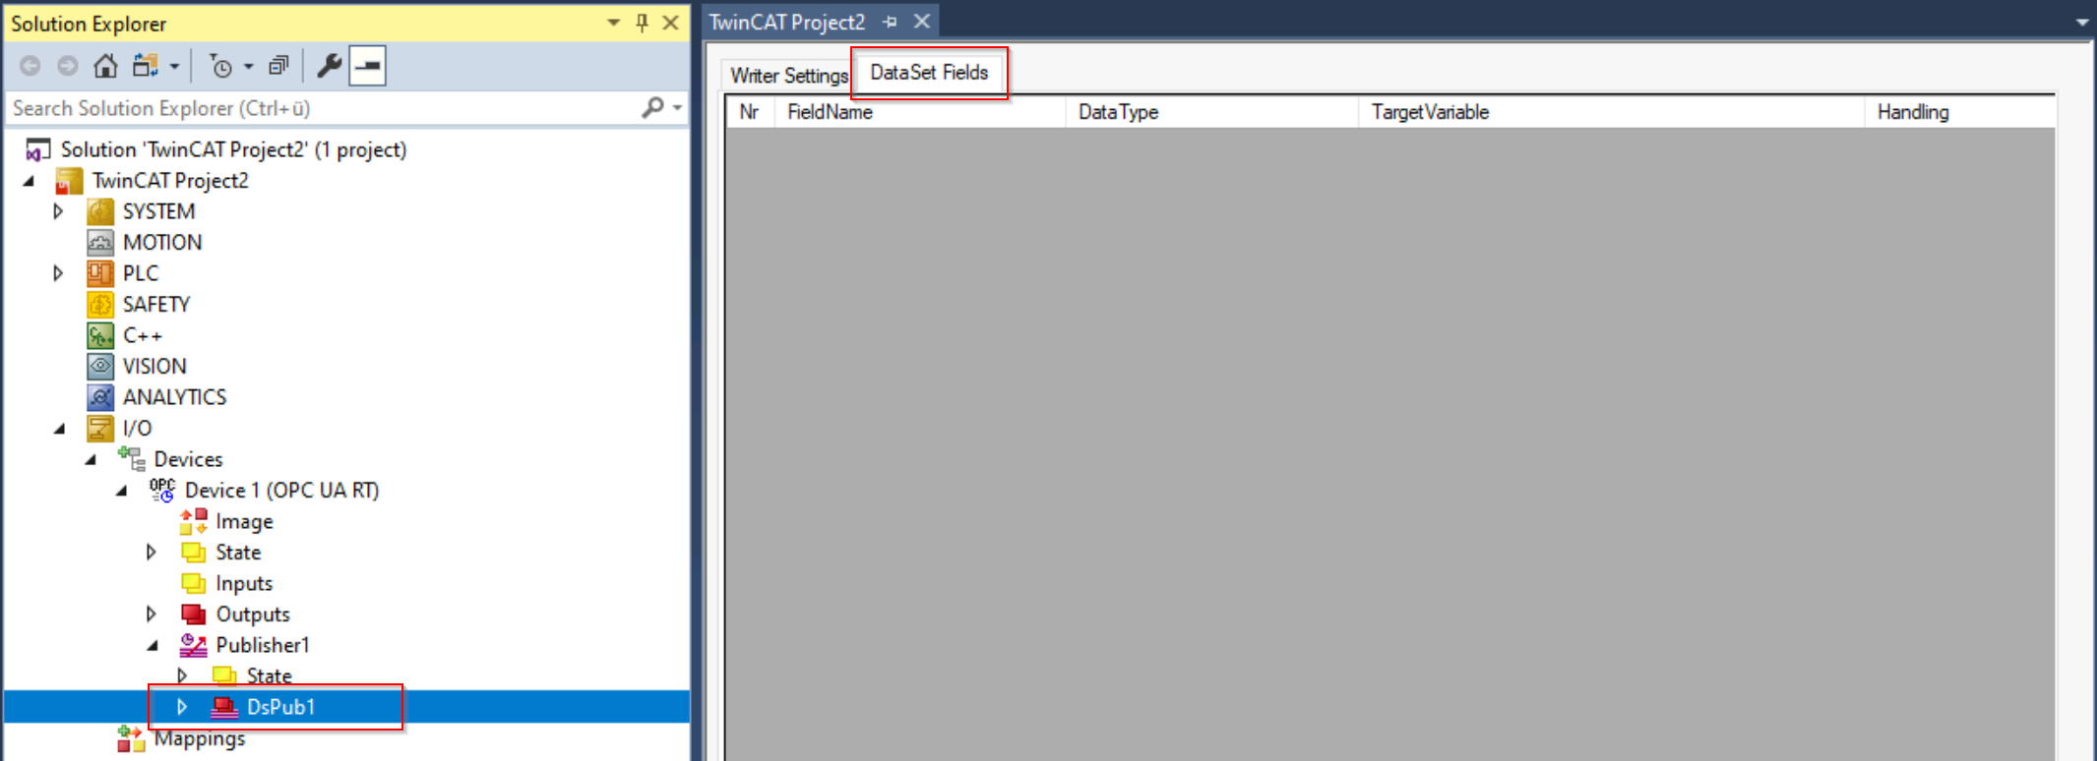Select the Solution 'TwinCAT Project2' node

coord(233,149)
